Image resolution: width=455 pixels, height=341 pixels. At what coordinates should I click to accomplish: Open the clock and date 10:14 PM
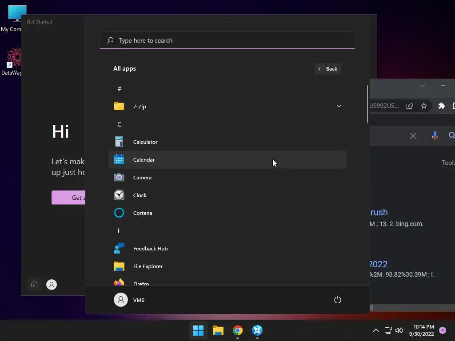coord(422,330)
